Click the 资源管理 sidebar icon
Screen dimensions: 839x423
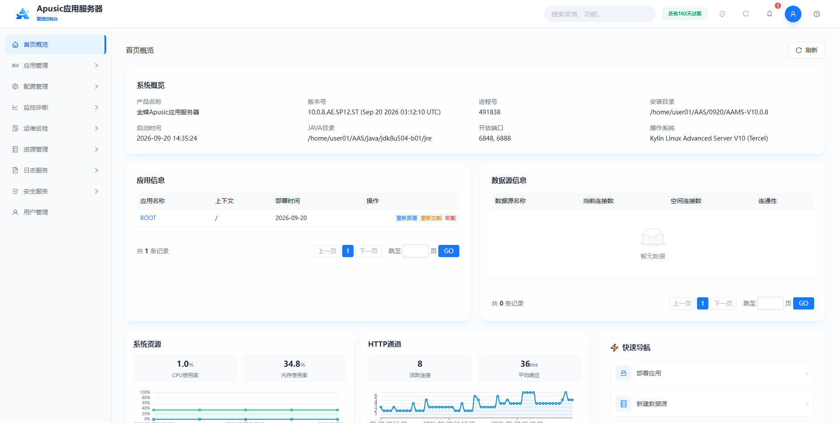15,149
